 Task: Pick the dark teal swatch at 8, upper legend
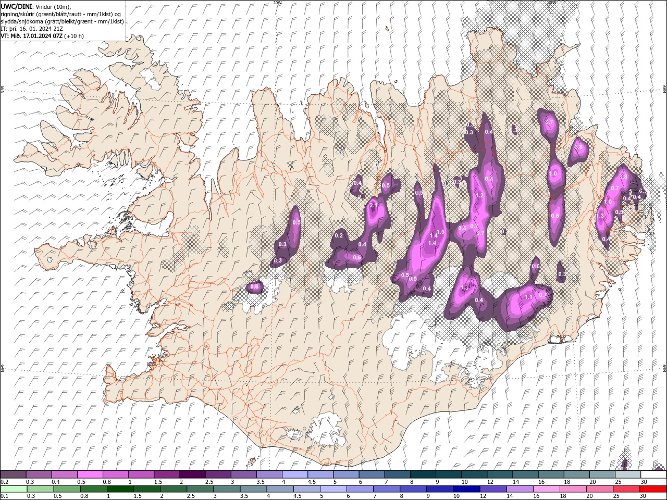pos(423,474)
